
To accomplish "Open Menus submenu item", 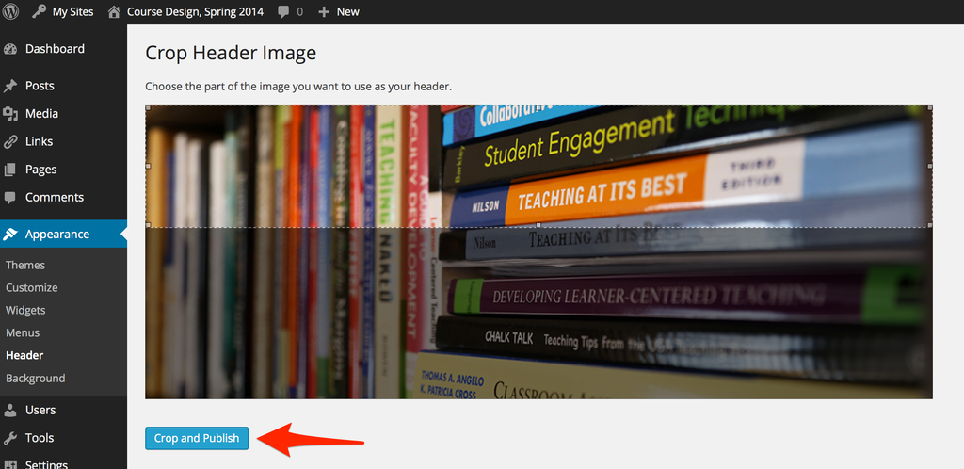I will click(x=23, y=333).
